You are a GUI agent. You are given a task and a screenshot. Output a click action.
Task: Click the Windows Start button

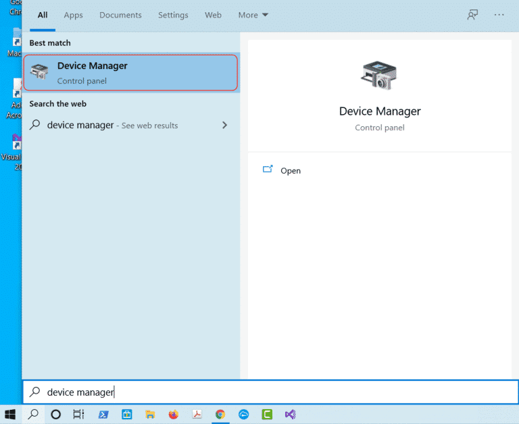(x=10, y=414)
